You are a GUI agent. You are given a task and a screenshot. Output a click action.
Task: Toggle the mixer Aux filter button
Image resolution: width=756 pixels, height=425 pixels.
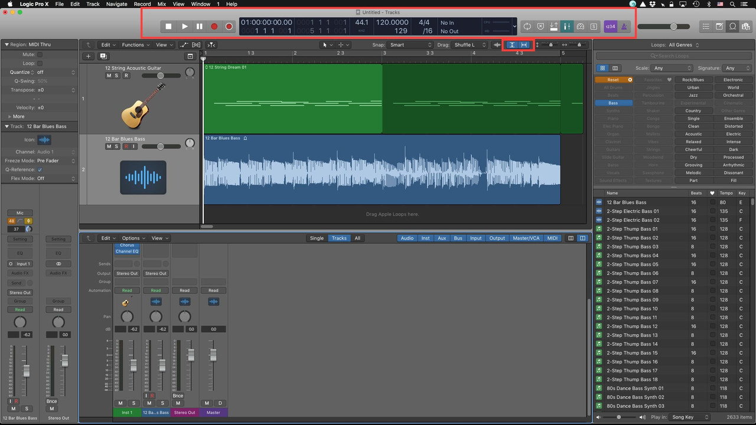442,238
